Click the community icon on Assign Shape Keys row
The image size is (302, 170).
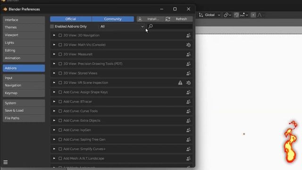point(188,93)
